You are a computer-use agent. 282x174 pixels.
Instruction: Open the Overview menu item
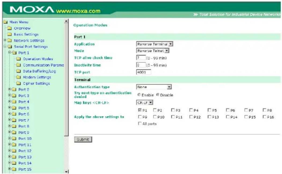[x=22, y=28]
